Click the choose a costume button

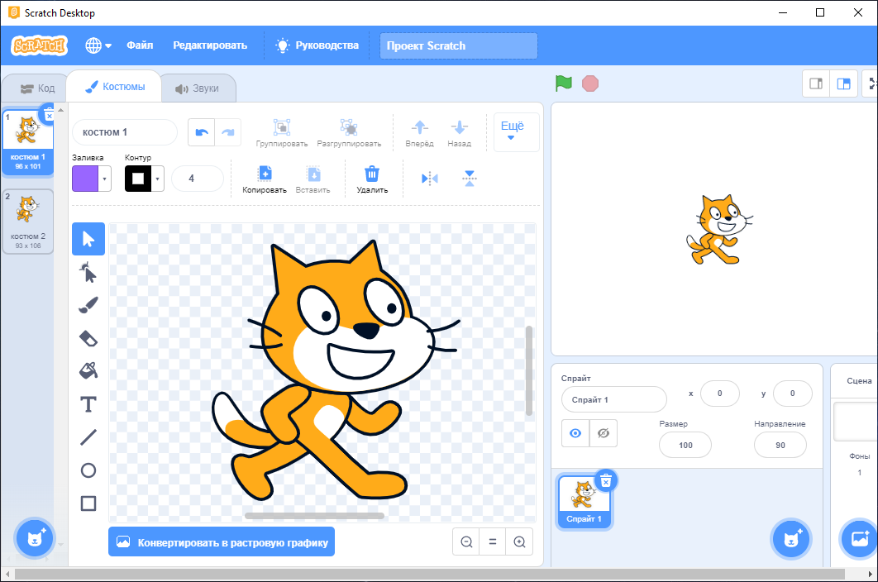tap(35, 538)
